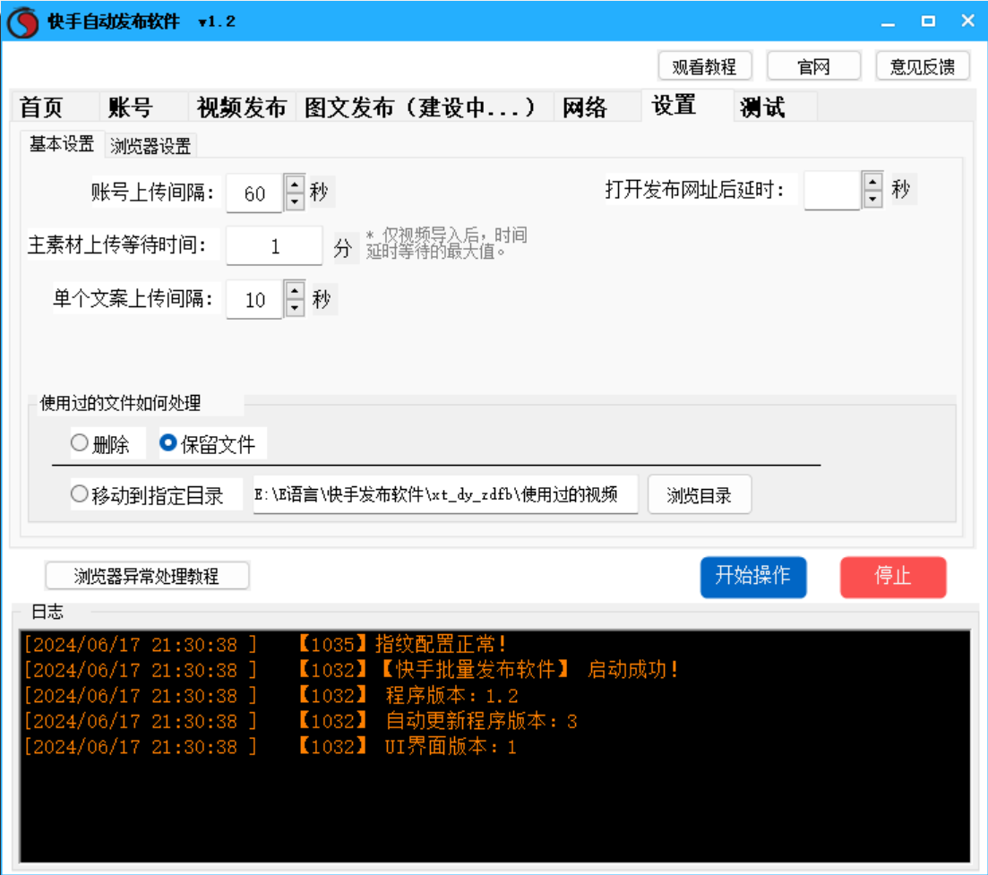Click the 单个文案上传间隔 value field
988x875 pixels.
tap(254, 299)
